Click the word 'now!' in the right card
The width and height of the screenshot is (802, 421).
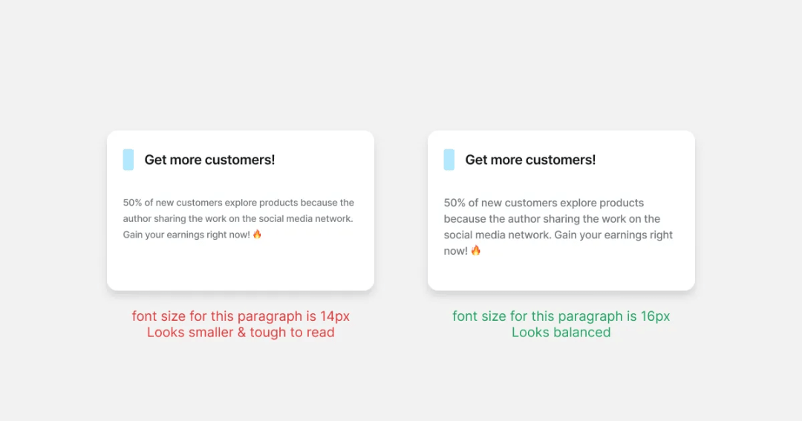coord(456,251)
